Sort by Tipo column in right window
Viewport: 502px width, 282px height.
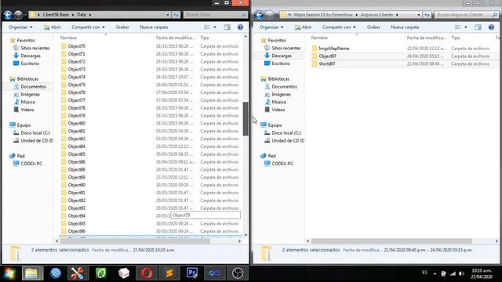(456, 38)
